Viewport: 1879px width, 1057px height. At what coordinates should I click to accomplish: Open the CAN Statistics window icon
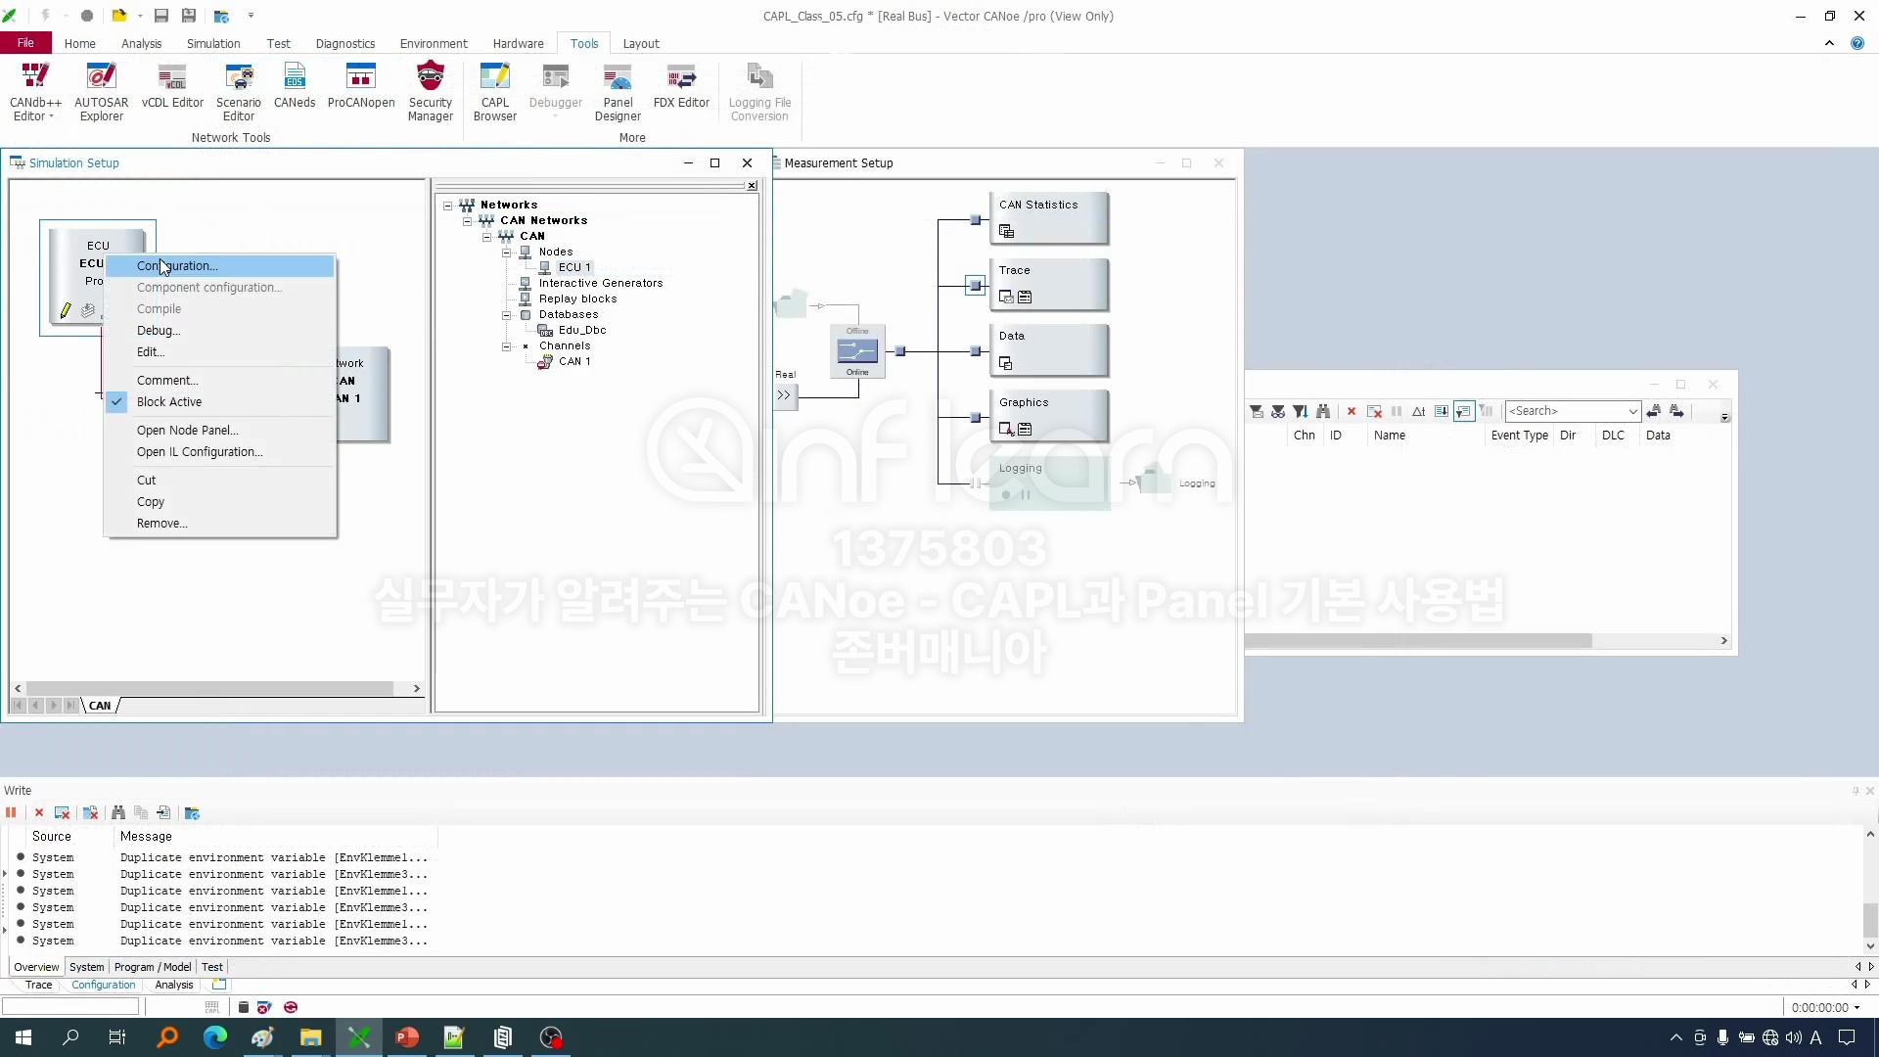[x=1006, y=232]
